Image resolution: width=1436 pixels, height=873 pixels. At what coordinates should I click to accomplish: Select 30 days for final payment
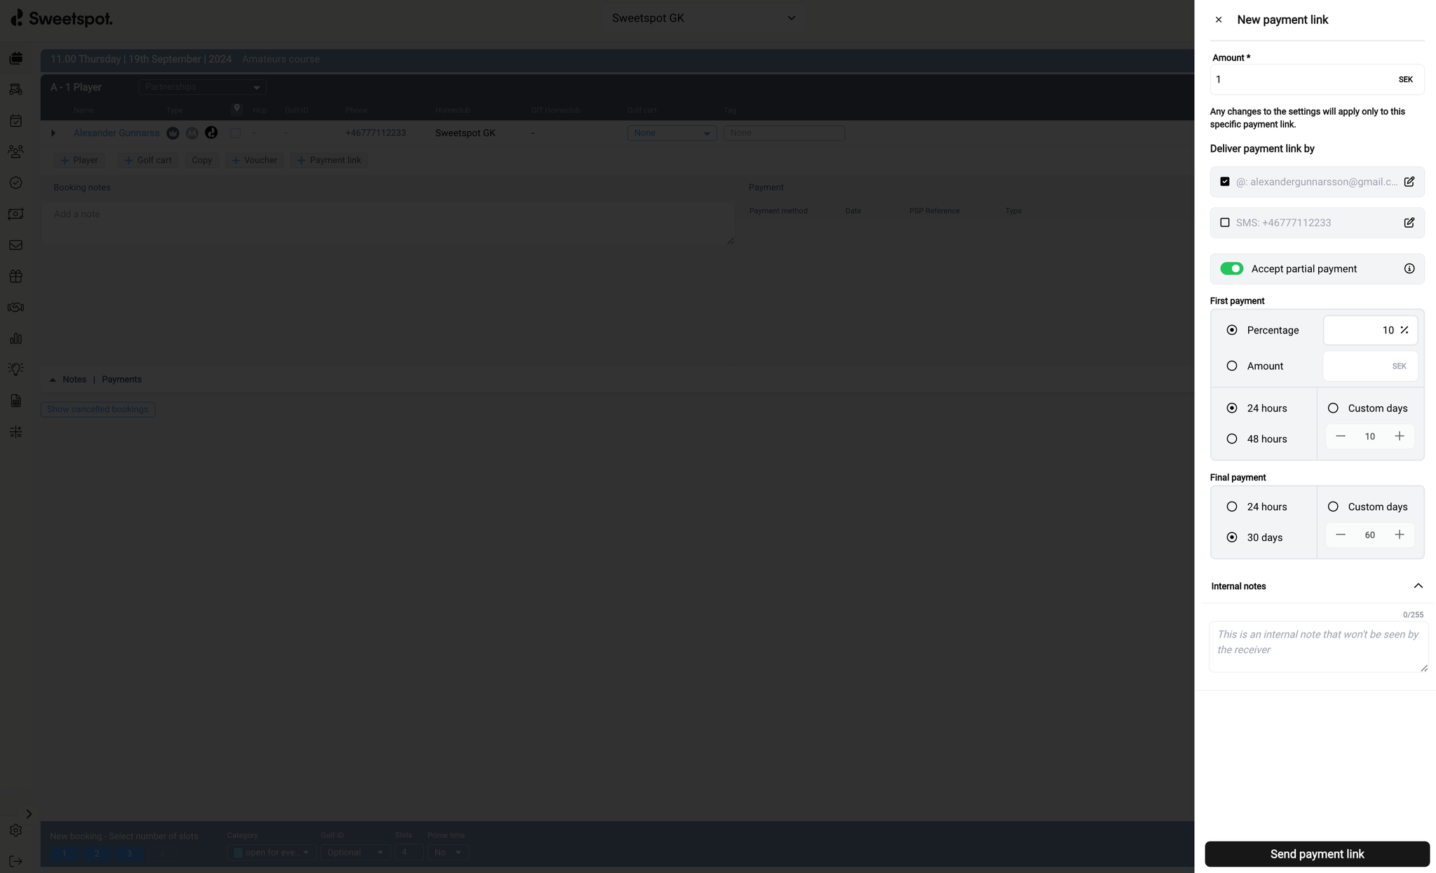pos(1232,537)
